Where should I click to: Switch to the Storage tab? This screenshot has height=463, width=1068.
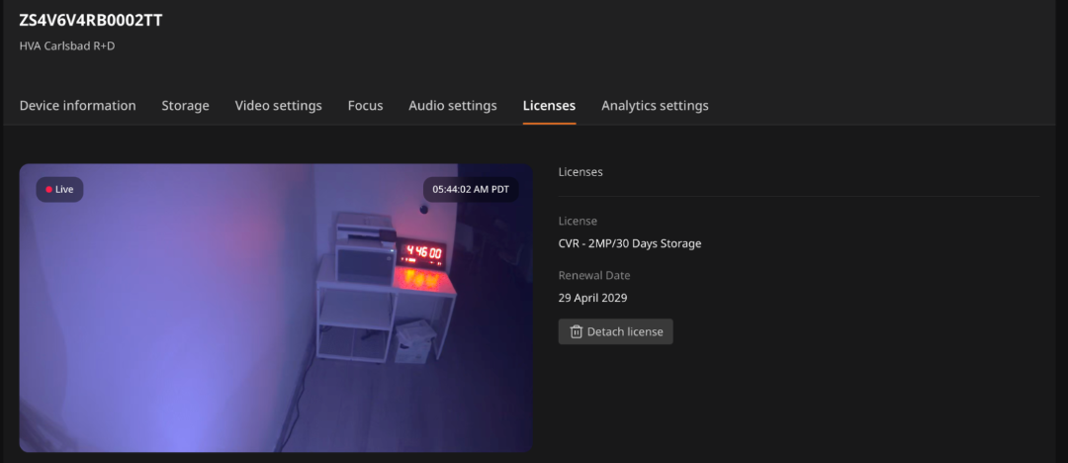click(x=185, y=106)
